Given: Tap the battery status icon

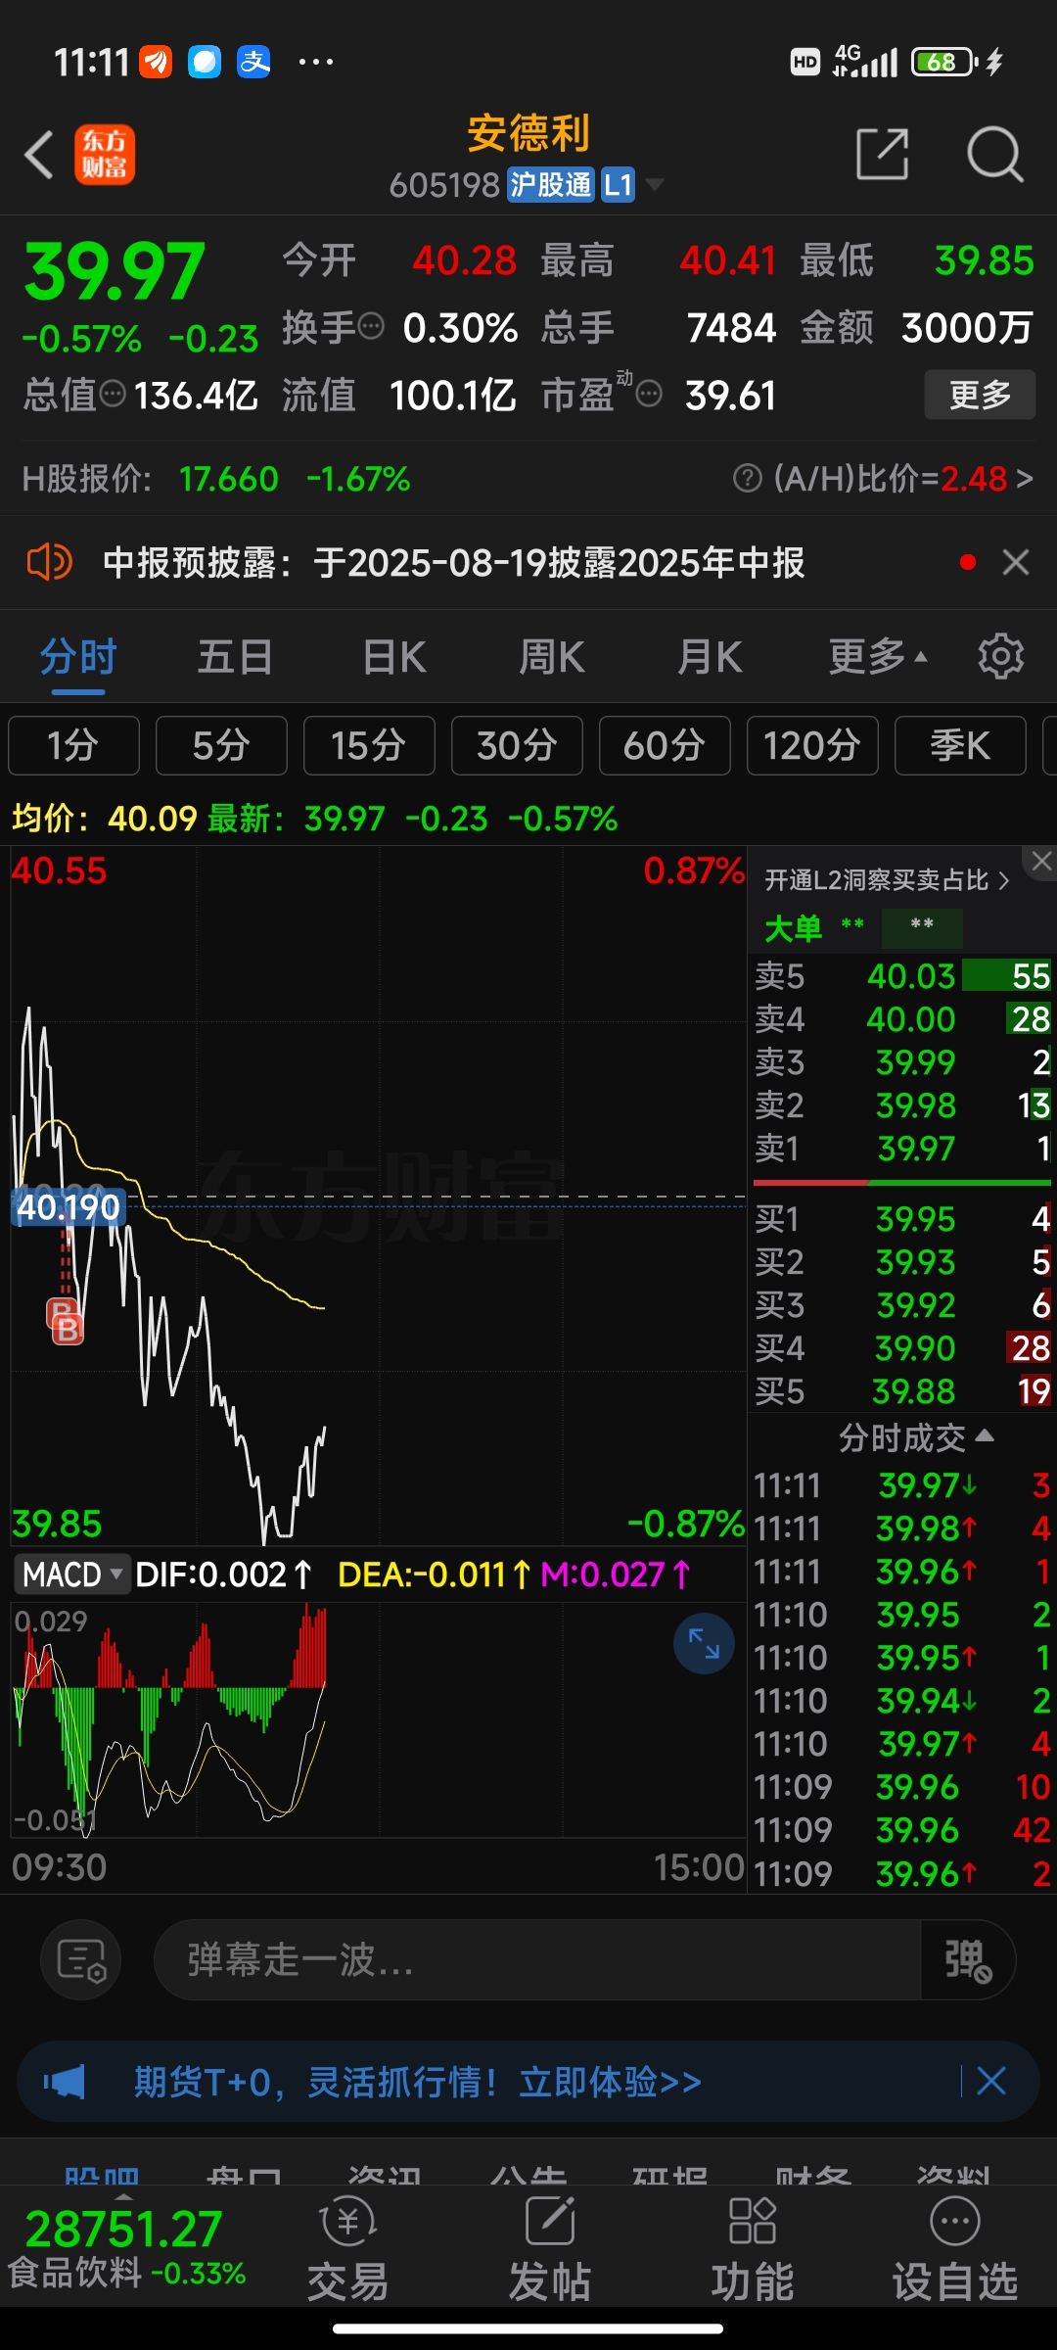Looking at the screenshot, I should click(x=943, y=63).
